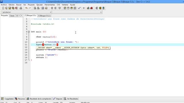Switch to the Clases side panel tab

[x=12, y=16]
